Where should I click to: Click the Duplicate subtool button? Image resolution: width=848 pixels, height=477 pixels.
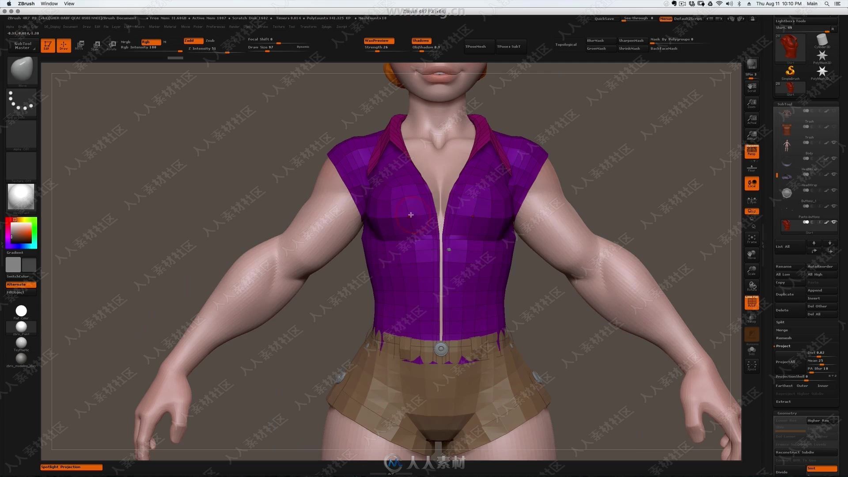coord(790,294)
